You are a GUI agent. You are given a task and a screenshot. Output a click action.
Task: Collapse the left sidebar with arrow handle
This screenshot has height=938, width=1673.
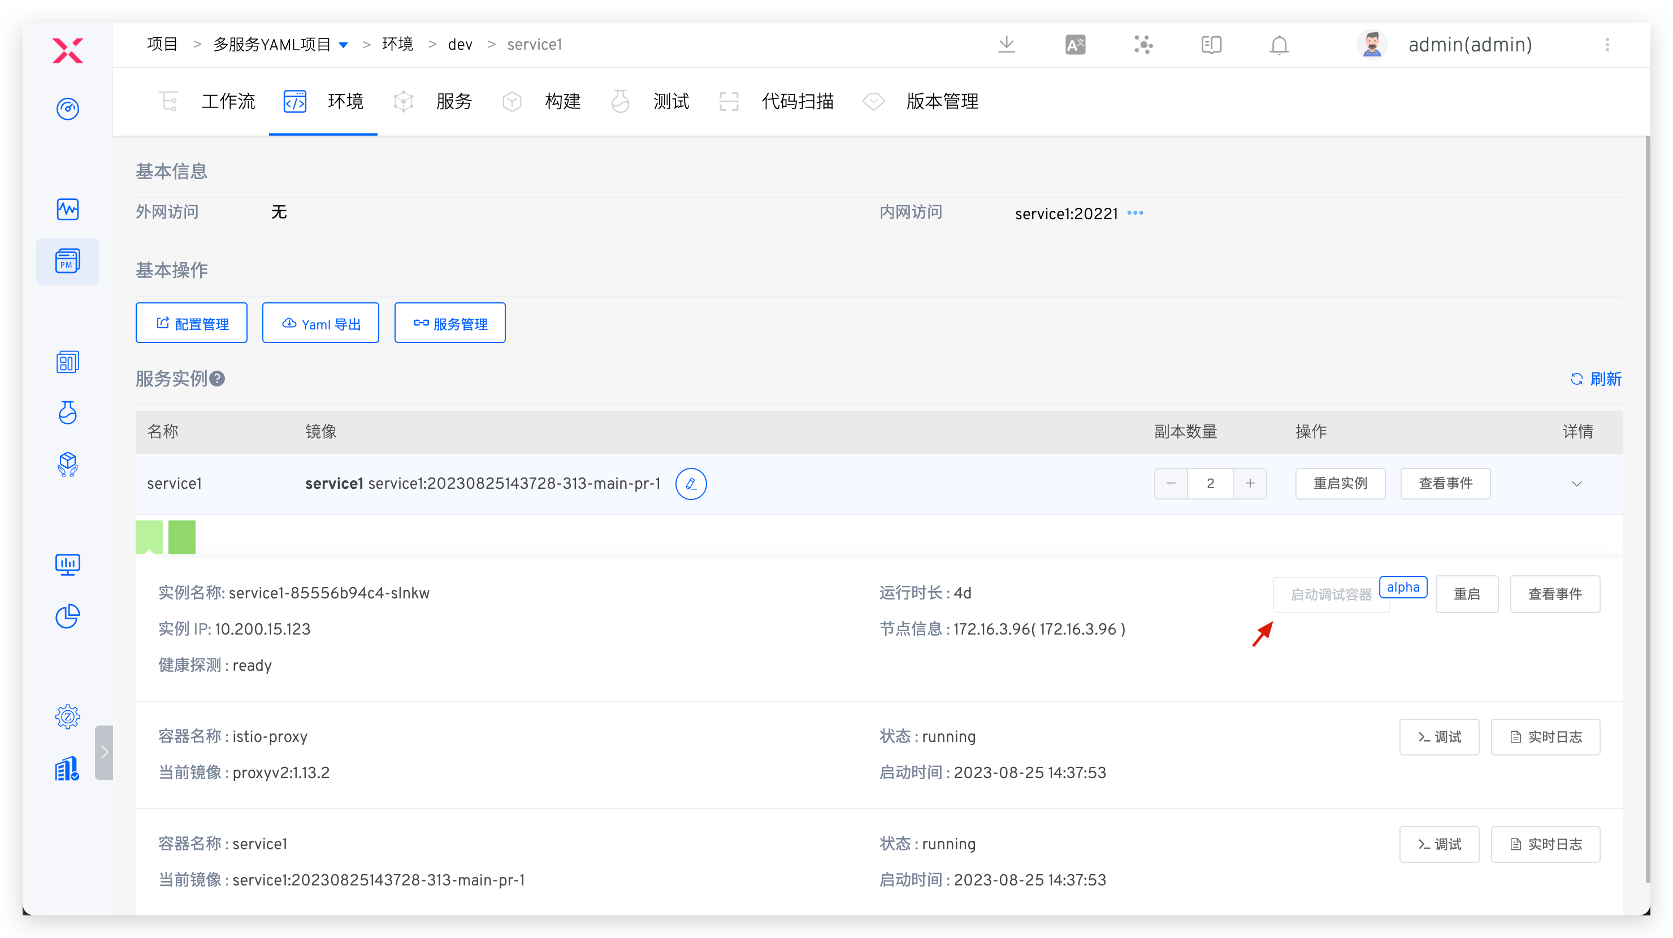[105, 752]
